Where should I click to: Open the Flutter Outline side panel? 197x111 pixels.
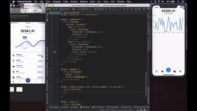click(148, 28)
